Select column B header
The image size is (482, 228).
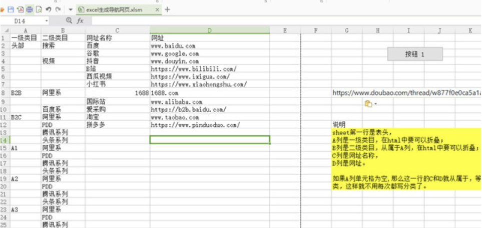point(63,30)
